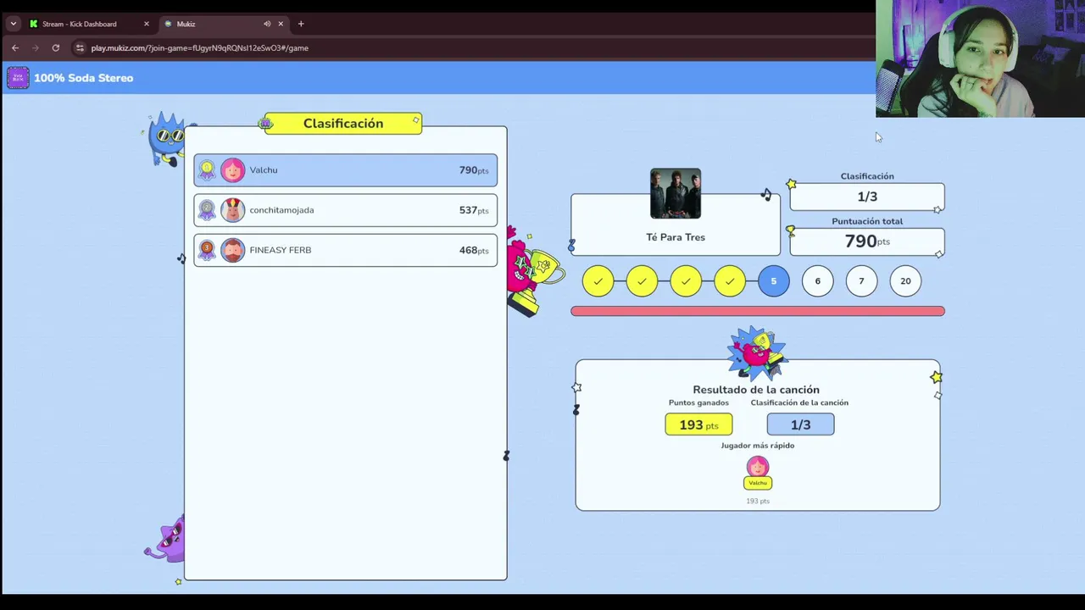1085x610 pixels.
Task: Click the Resultado de la canción heading
Action: coord(756,390)
